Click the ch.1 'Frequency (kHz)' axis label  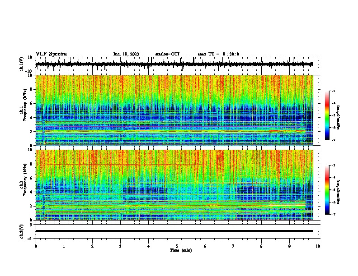point(25,105)
